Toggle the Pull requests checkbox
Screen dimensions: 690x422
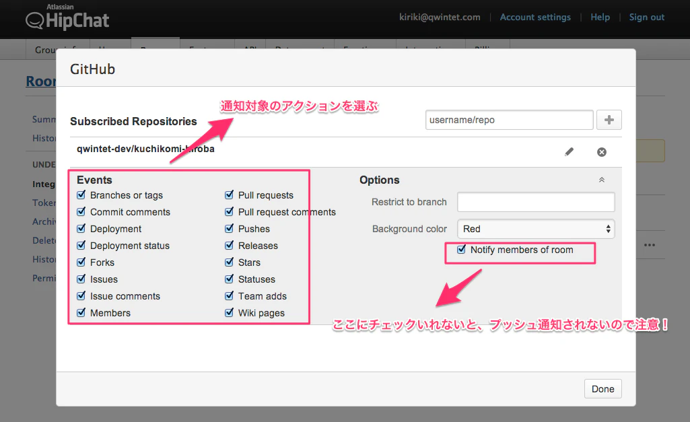[x=229, y=195]
